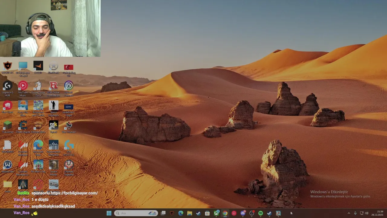
Task: Launch No Man's Sky
Action: click(x=38, y=166)
